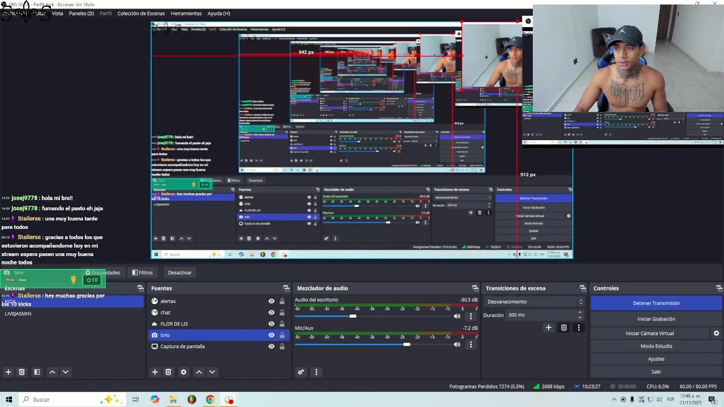Open the Ayuda (H) menu
Screen dimensions: 724x407
(x=219, y=13)
